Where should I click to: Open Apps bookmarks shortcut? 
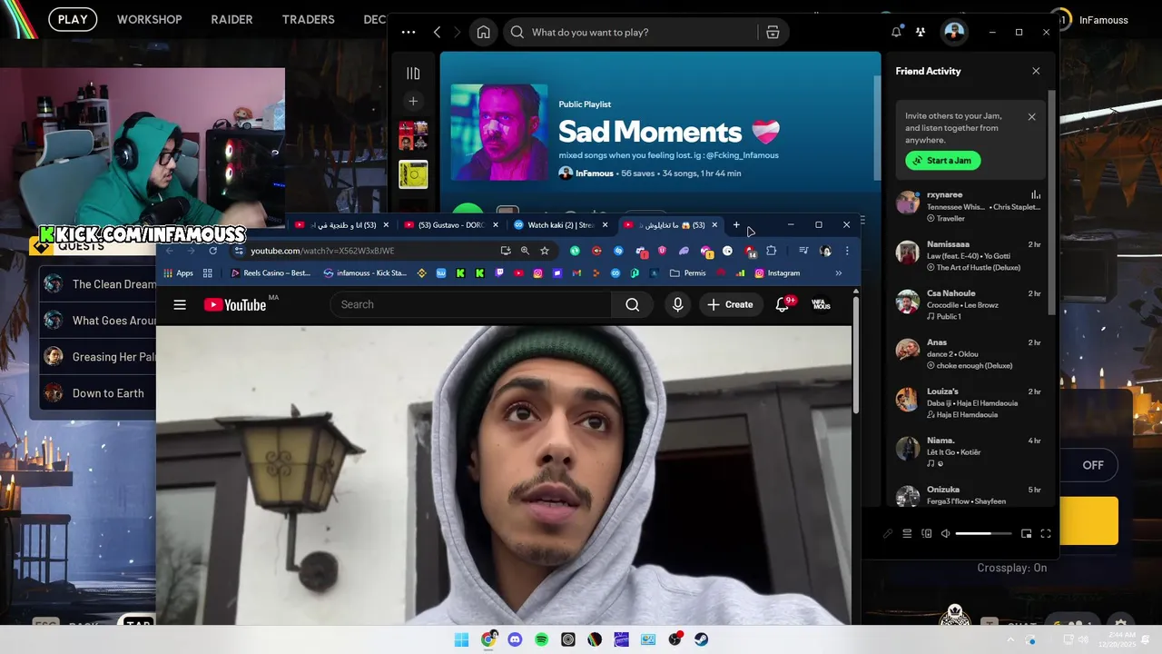point(178,273)
